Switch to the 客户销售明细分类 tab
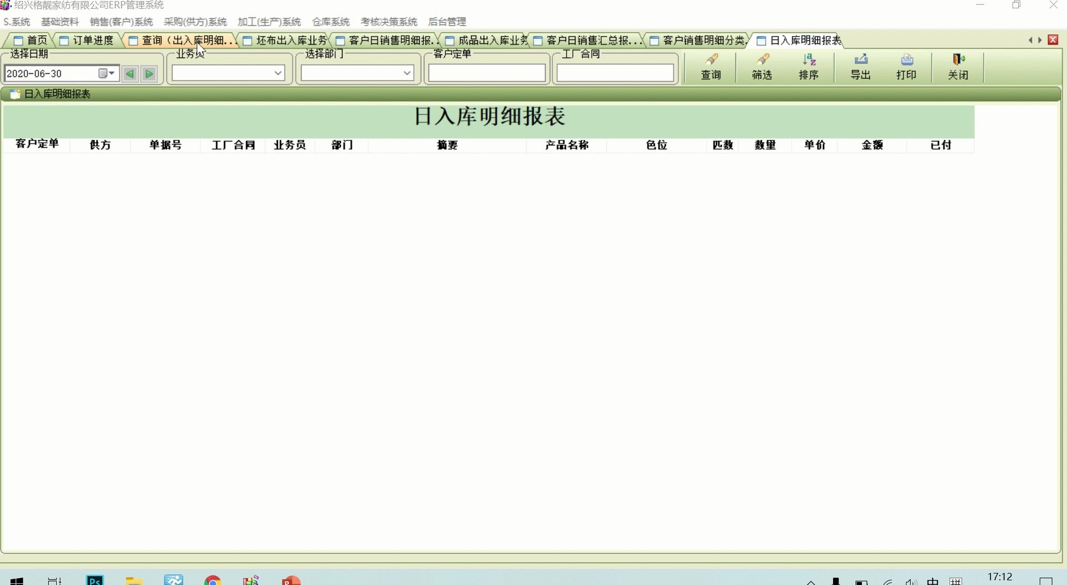1067x585 pixels. [x=698, y=41]
